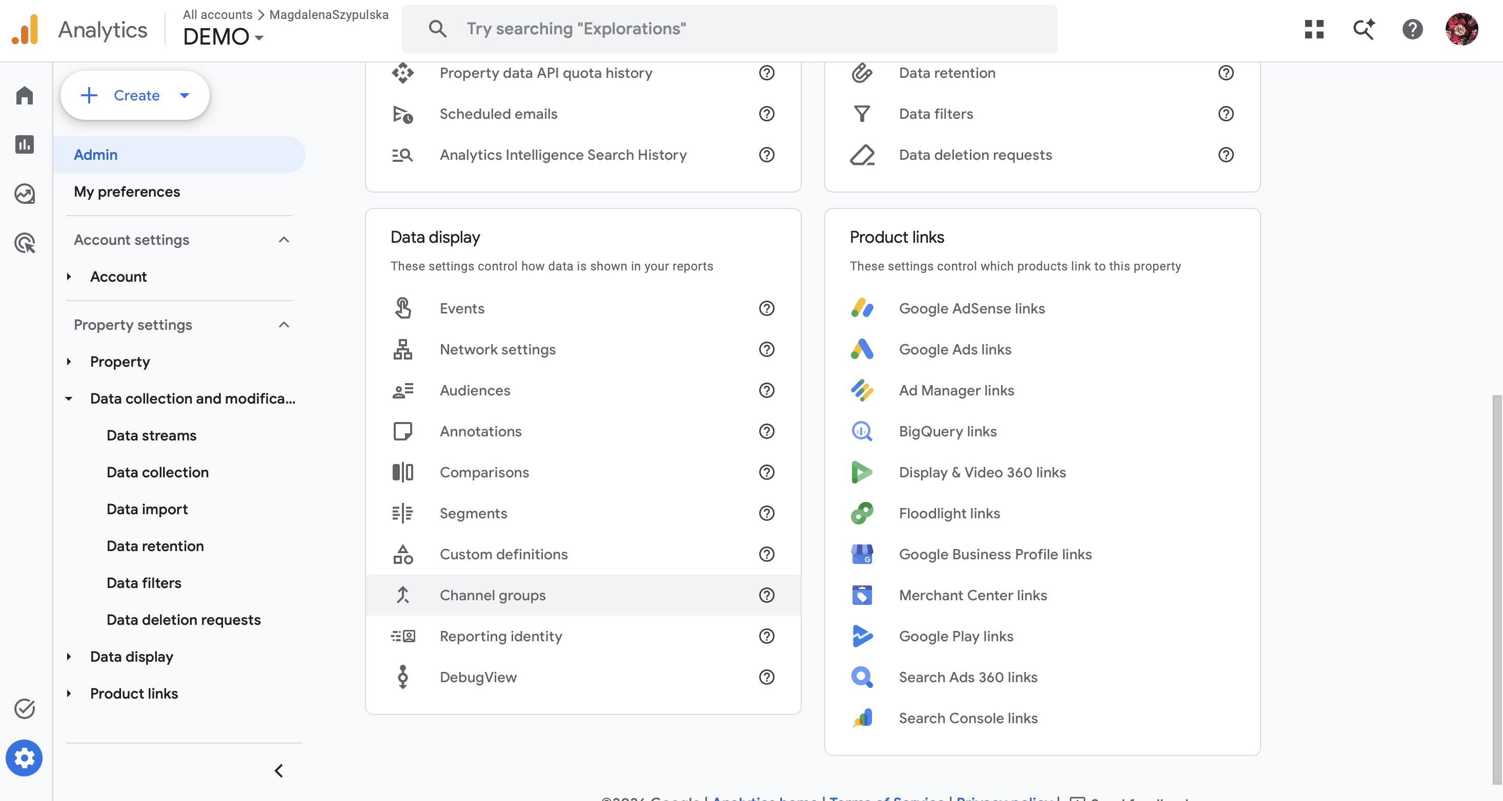
Task: Expand Data display in sidebar
Action: (x=69, y=657)
